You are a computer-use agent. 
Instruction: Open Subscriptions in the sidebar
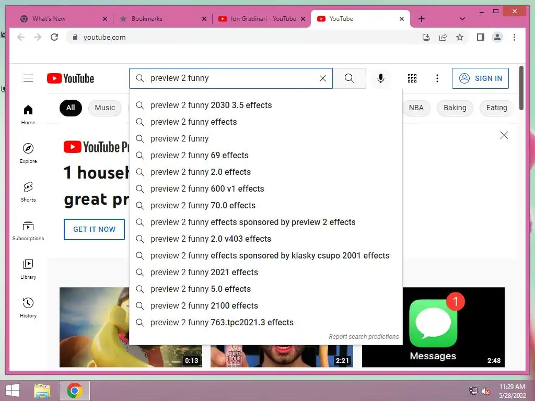[x=28, y=230]
